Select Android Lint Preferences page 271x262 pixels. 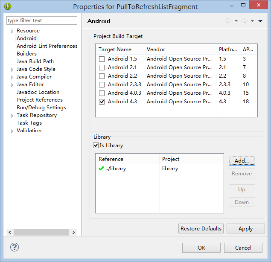[47, 46]
